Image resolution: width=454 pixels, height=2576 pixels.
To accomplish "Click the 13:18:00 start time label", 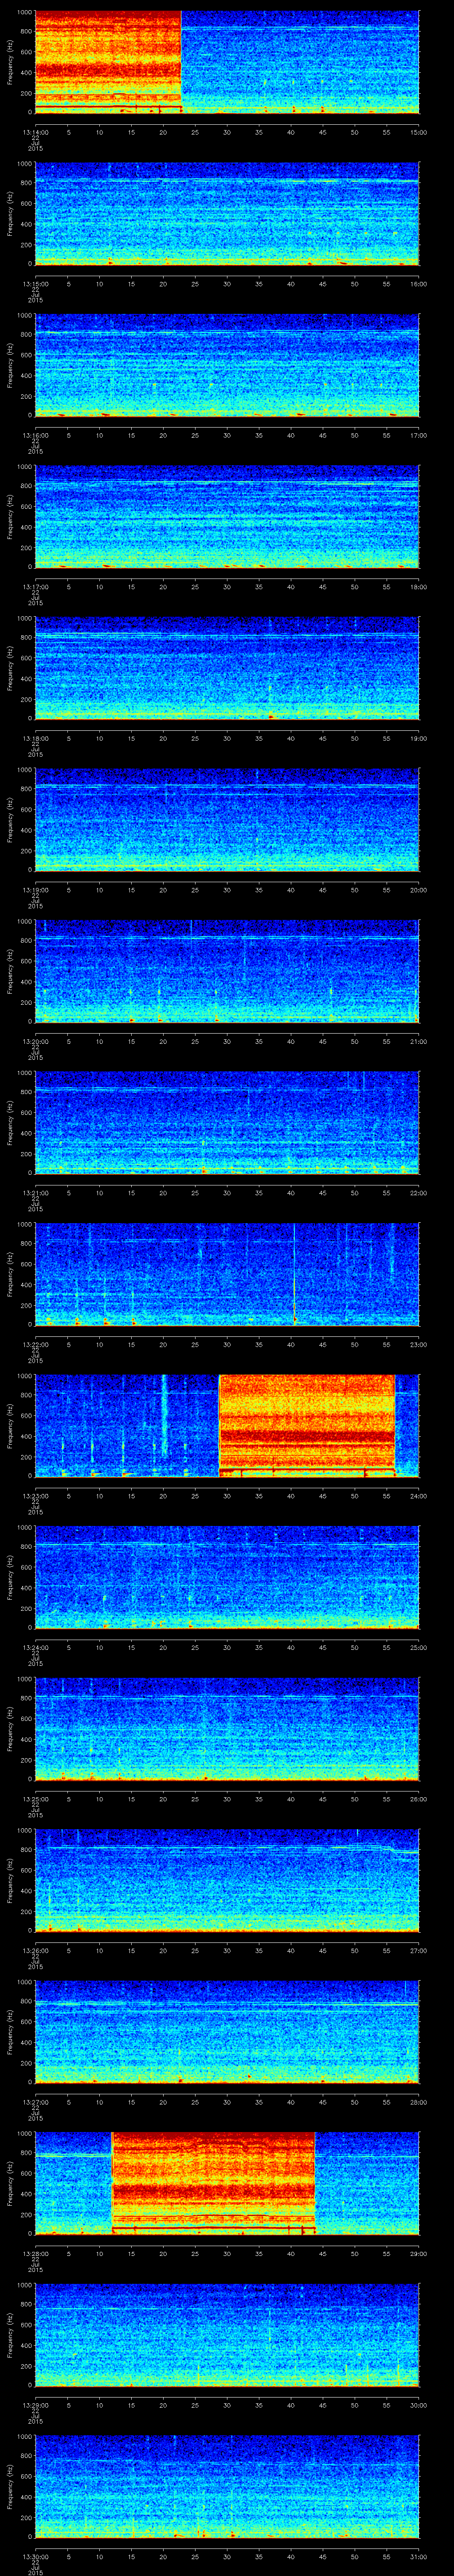I will coord(35,738).
